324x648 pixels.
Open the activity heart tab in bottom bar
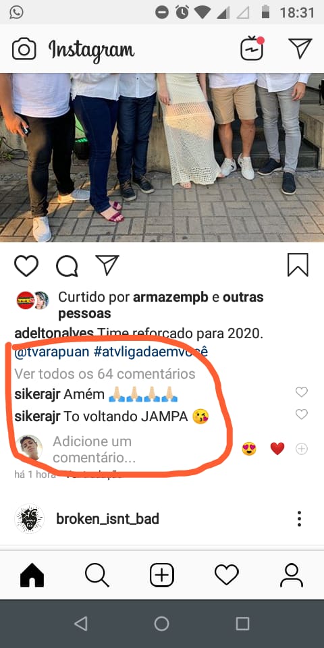pyautogui.click(x=227, y=575)
